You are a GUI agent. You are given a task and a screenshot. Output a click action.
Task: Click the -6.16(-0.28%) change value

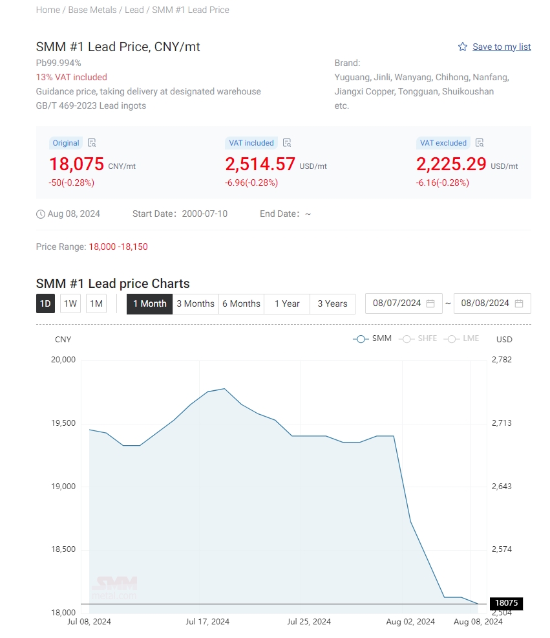442,182
